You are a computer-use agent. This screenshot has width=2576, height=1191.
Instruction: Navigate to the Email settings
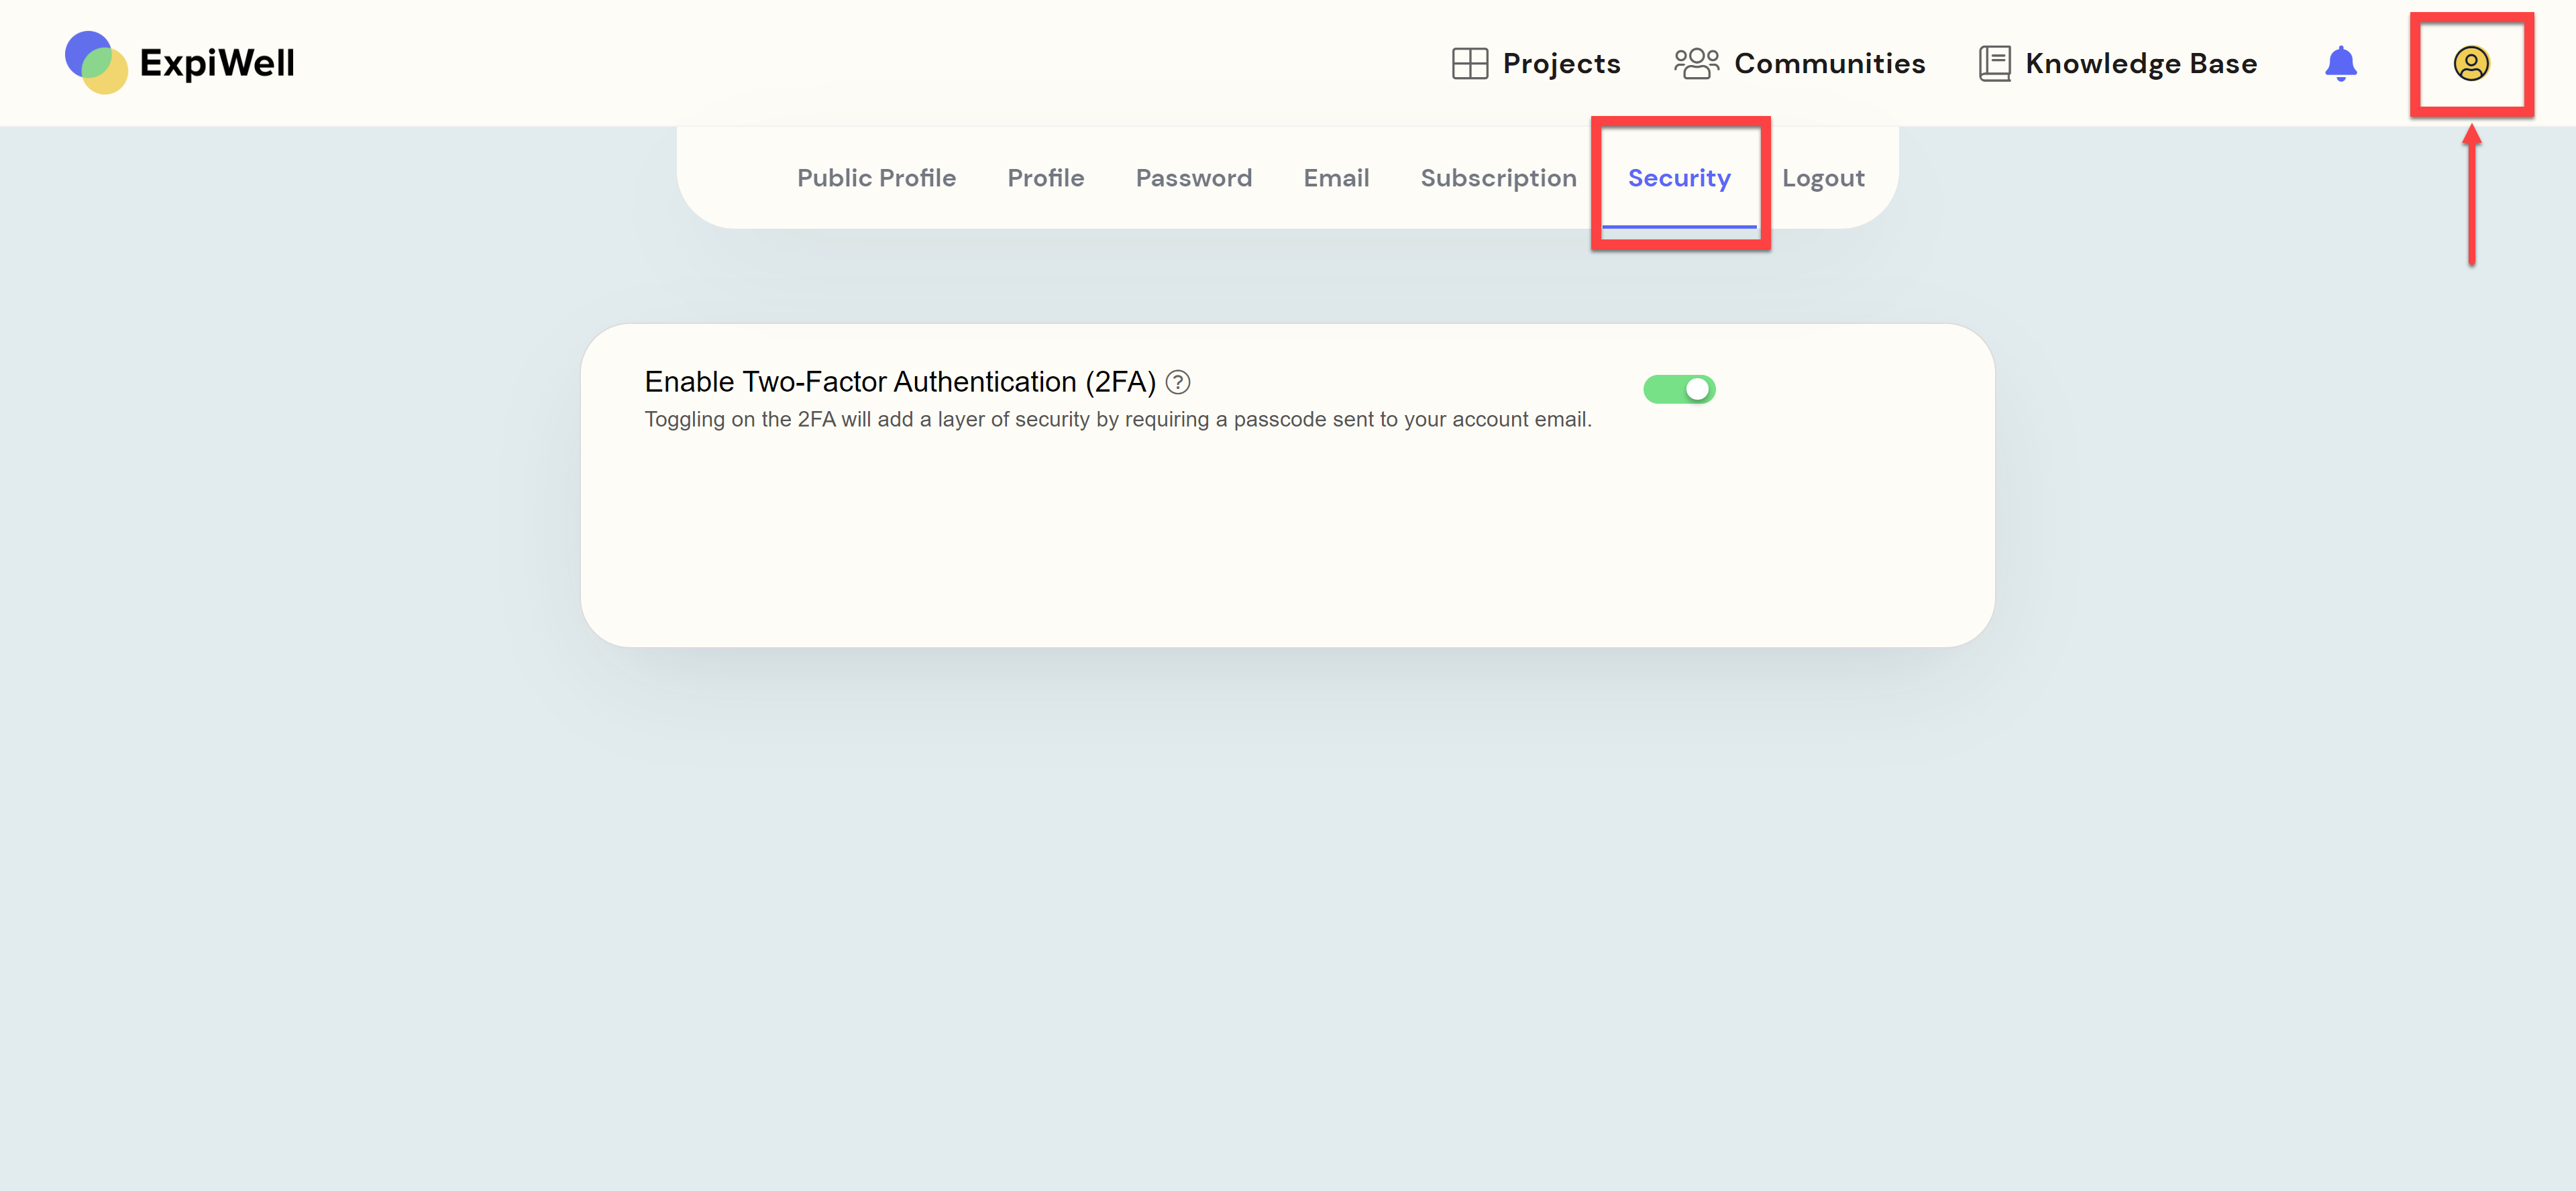tap(1337, 178)
